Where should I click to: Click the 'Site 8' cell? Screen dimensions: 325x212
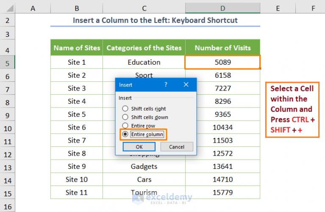pos(77,154)
